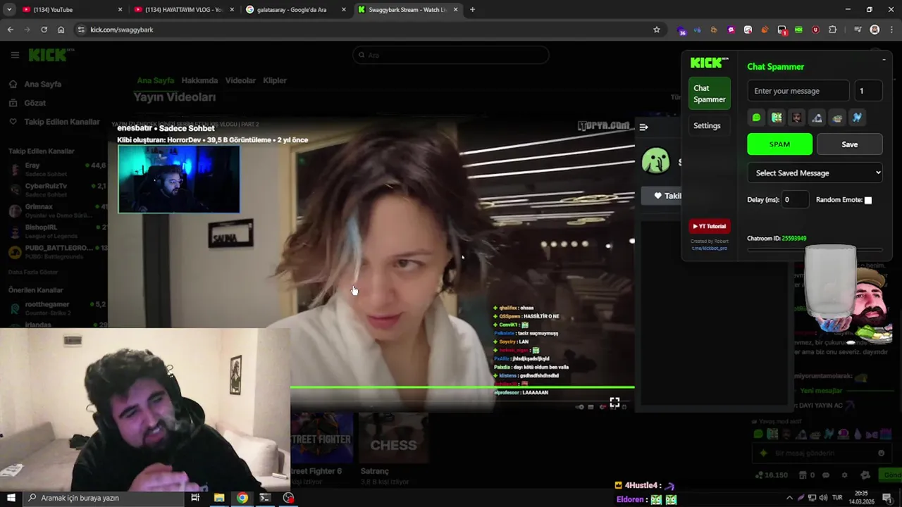
Task: Toggle the Kick sidebar hamburger menu
Action: coord(15,55)
